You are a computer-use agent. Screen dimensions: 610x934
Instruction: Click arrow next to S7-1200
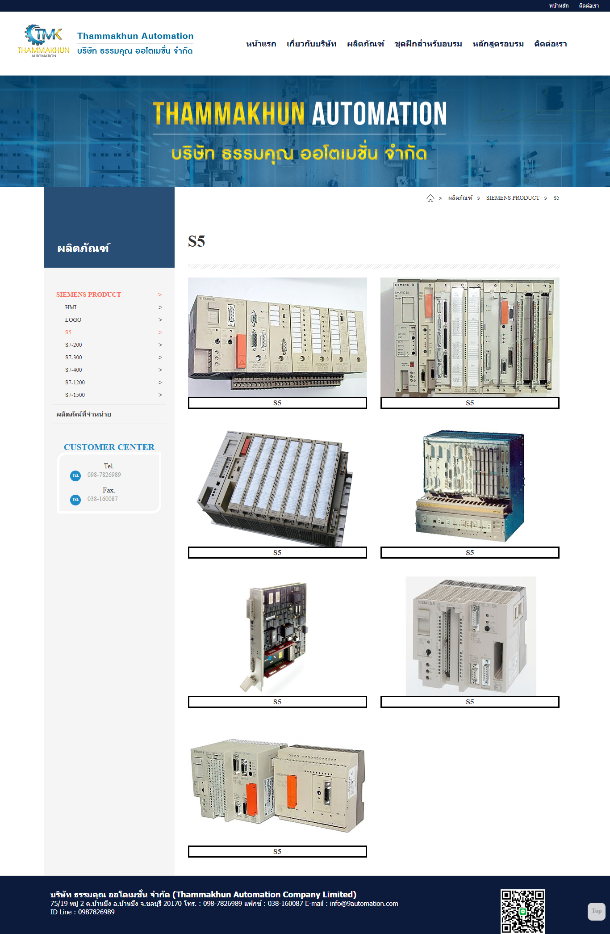(x=160, y=383)
